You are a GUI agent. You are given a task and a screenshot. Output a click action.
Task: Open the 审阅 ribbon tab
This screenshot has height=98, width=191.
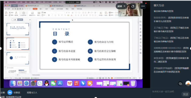click(x=67, y=9)
